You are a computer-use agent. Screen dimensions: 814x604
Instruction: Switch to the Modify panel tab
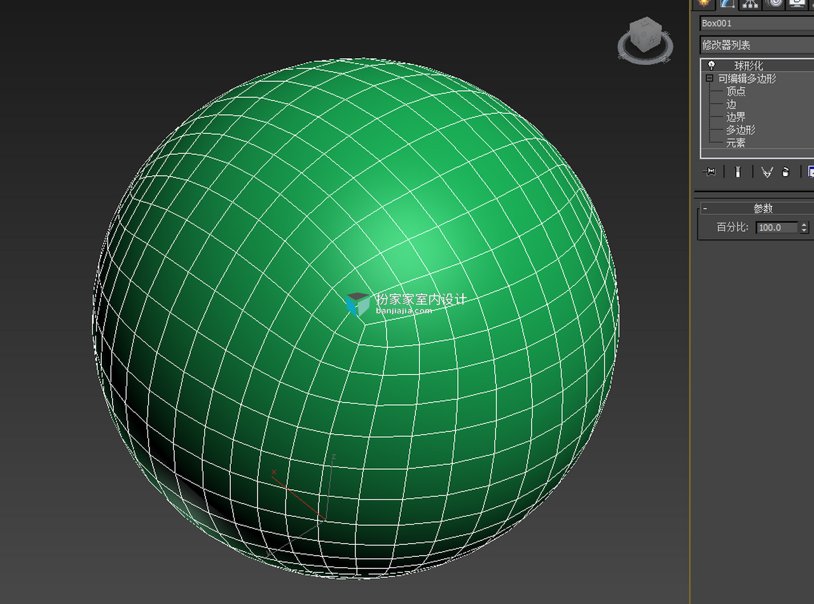pos(727,4)
